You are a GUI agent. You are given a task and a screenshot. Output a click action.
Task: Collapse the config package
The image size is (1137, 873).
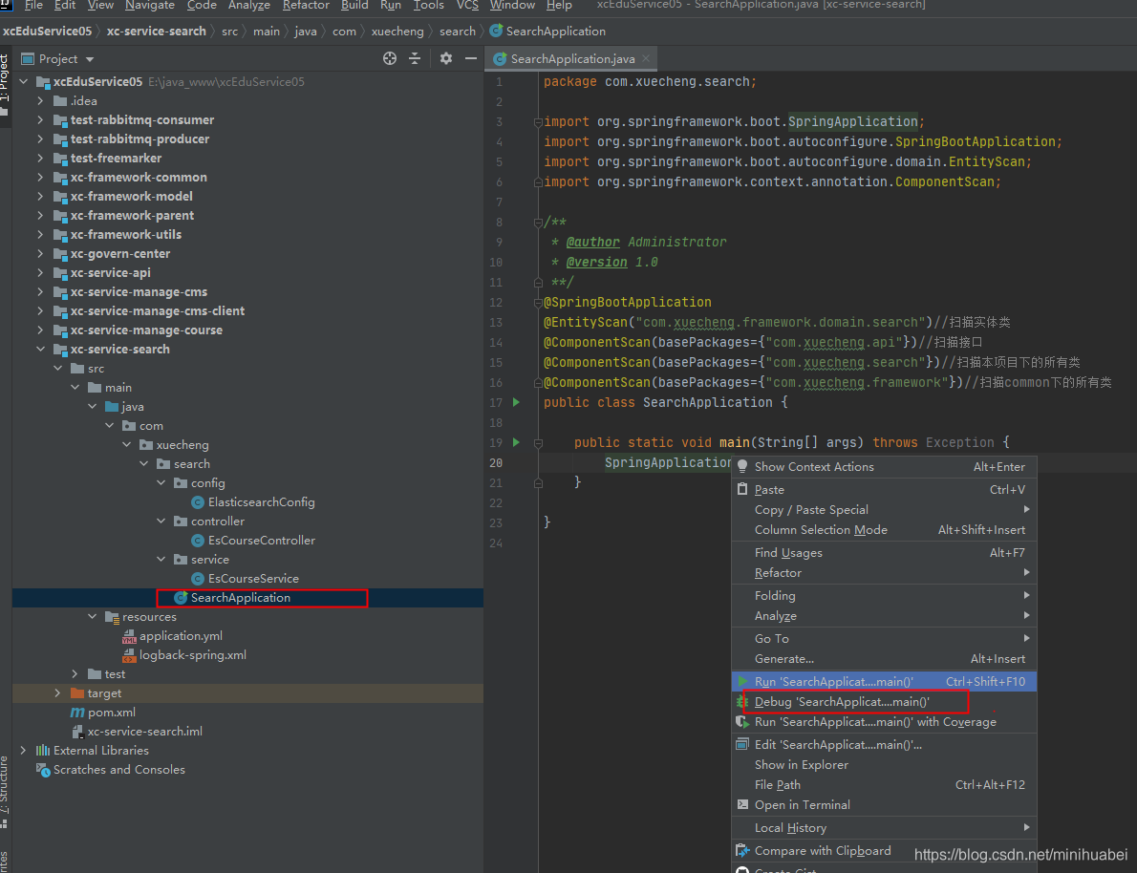[x=161, y=483]
